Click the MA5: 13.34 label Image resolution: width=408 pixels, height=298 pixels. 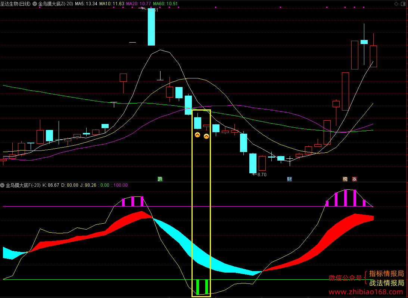pyautogui.click(x=86, y=4)
